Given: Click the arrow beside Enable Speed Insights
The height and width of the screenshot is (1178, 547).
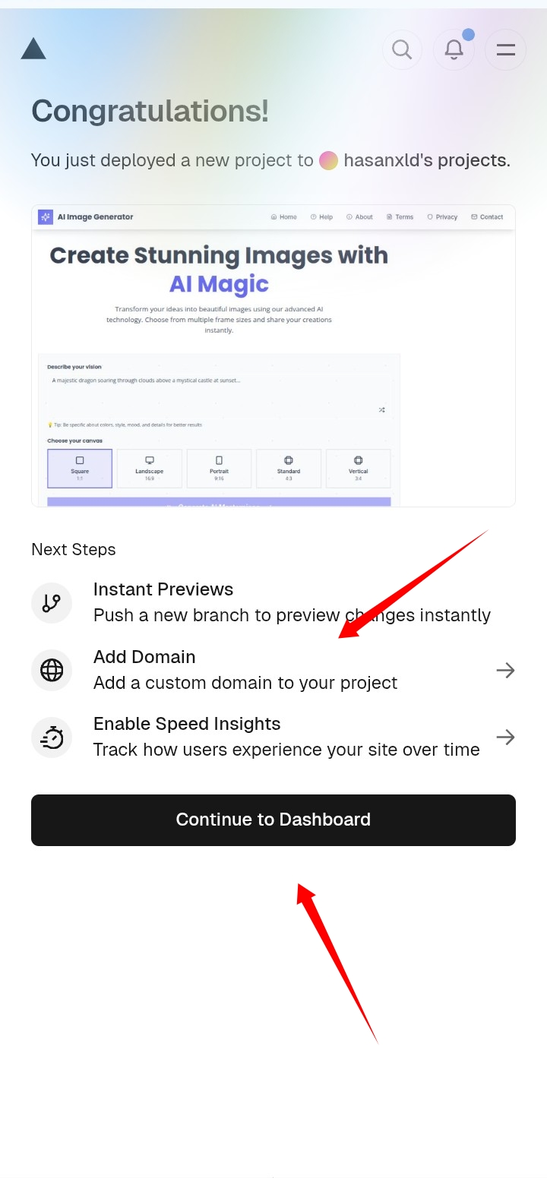Looking at the screenshot, I should click(505, 737).
